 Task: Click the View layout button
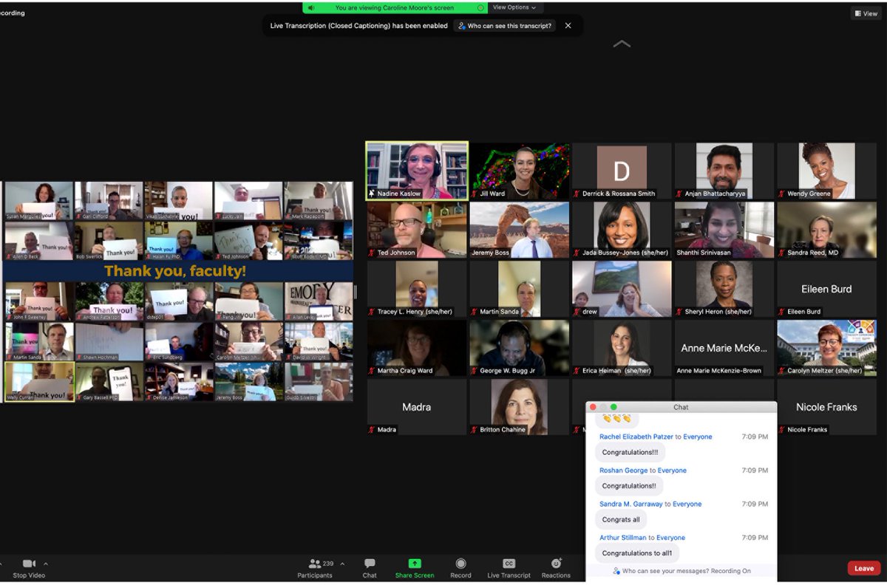866,13
